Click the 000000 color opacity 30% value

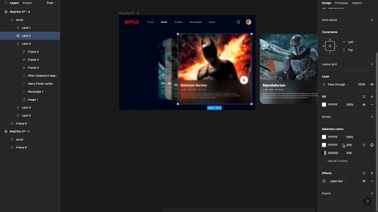click(349, 153)
